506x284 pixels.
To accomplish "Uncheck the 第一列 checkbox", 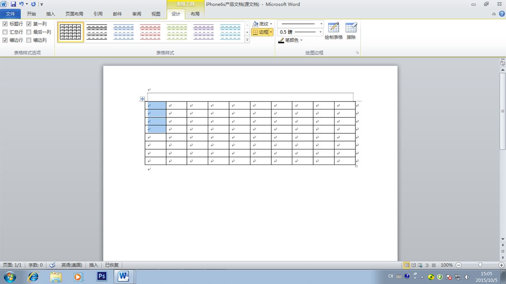I will (x=29, y=24).
